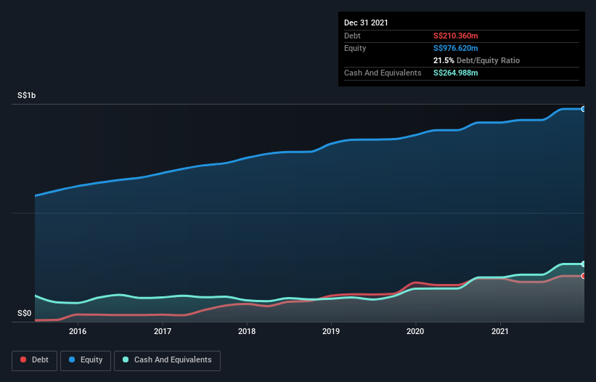596x382 pixels.
Task: Toggle the Equity series legend button
Action: 86,360
